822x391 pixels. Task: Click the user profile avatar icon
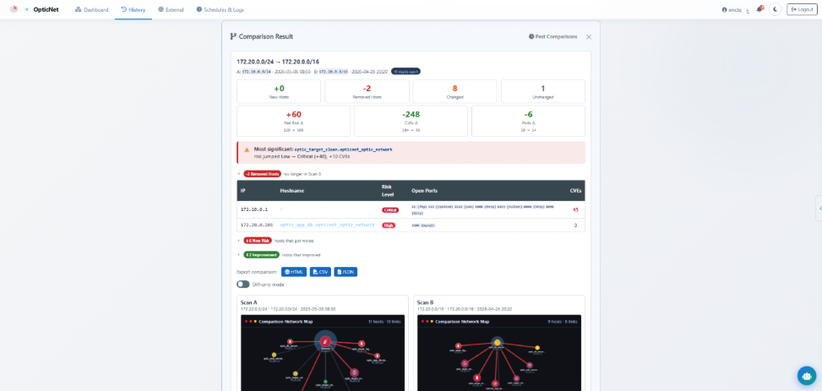pos(725,10)
